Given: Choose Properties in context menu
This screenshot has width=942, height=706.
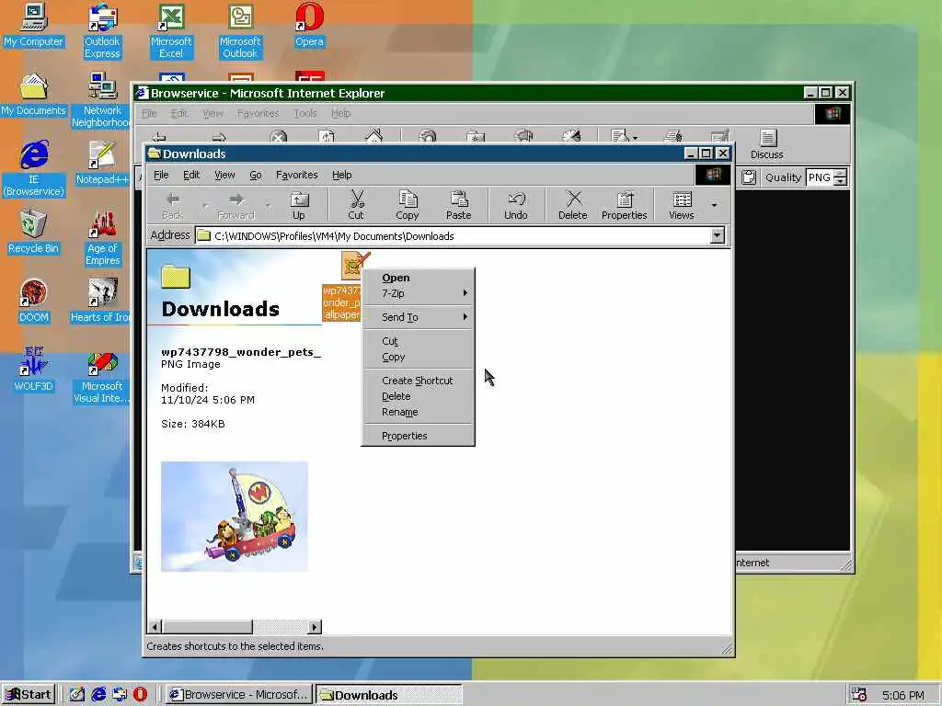Looking at the screenshot, I should click(x=419, y=436).
